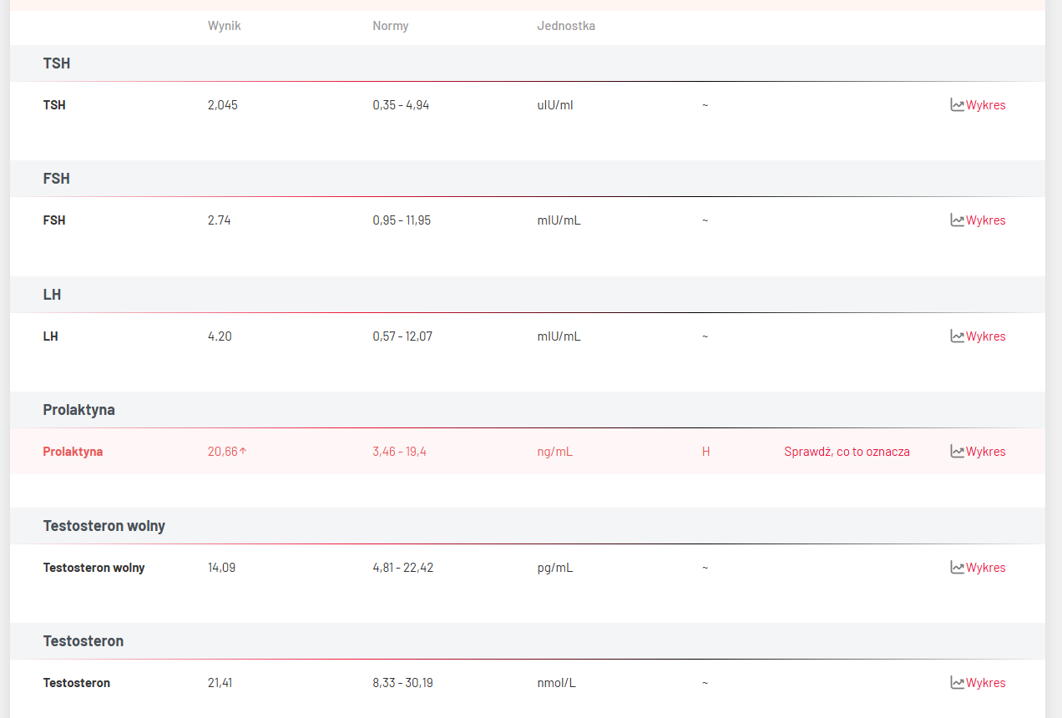Open the 'Sprawdź, co to oznacza' link
The width and height of the screenshot is (1062, 718).
(847, 452)
